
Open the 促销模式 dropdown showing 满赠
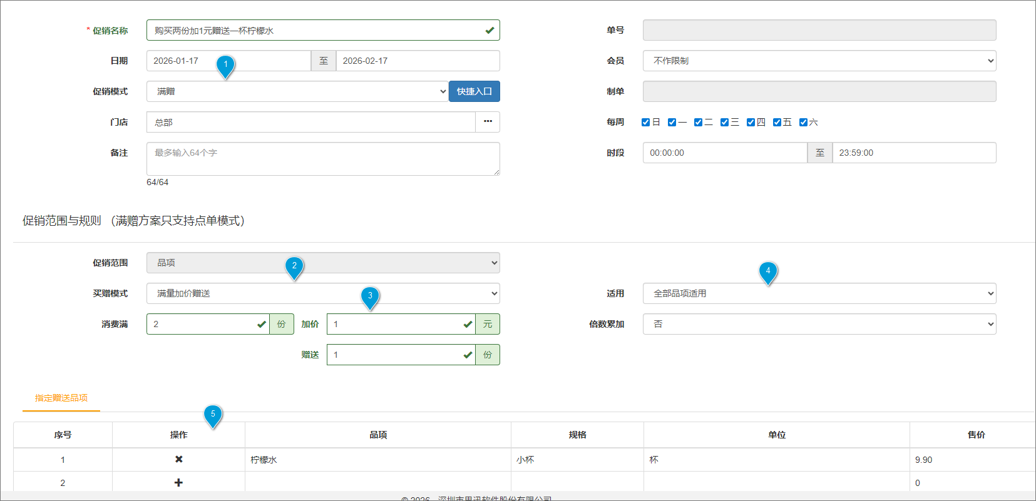pyautogui.click(x=297, y=91)
